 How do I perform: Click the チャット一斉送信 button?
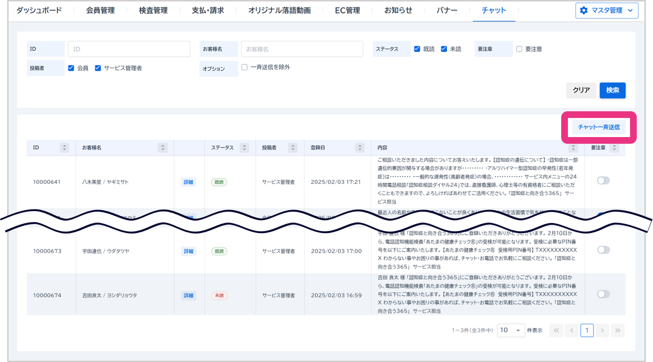(x=599, y=127)
